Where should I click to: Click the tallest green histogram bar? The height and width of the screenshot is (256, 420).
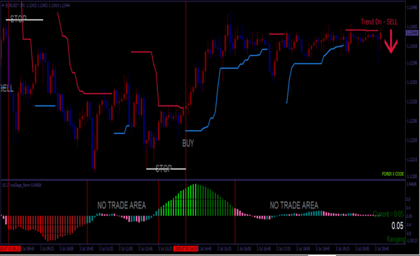point(195,200)
